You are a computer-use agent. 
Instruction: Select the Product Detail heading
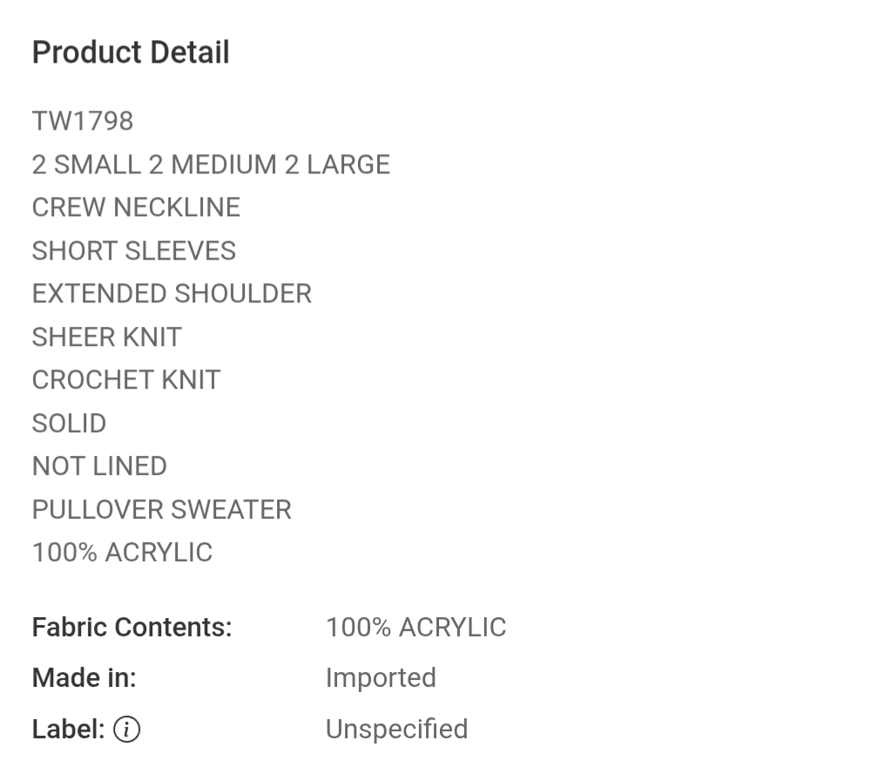pos(131,52)
